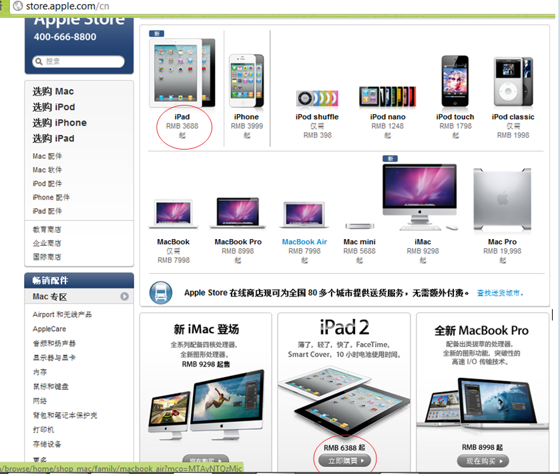Go to 国际商店

(47, 257)
